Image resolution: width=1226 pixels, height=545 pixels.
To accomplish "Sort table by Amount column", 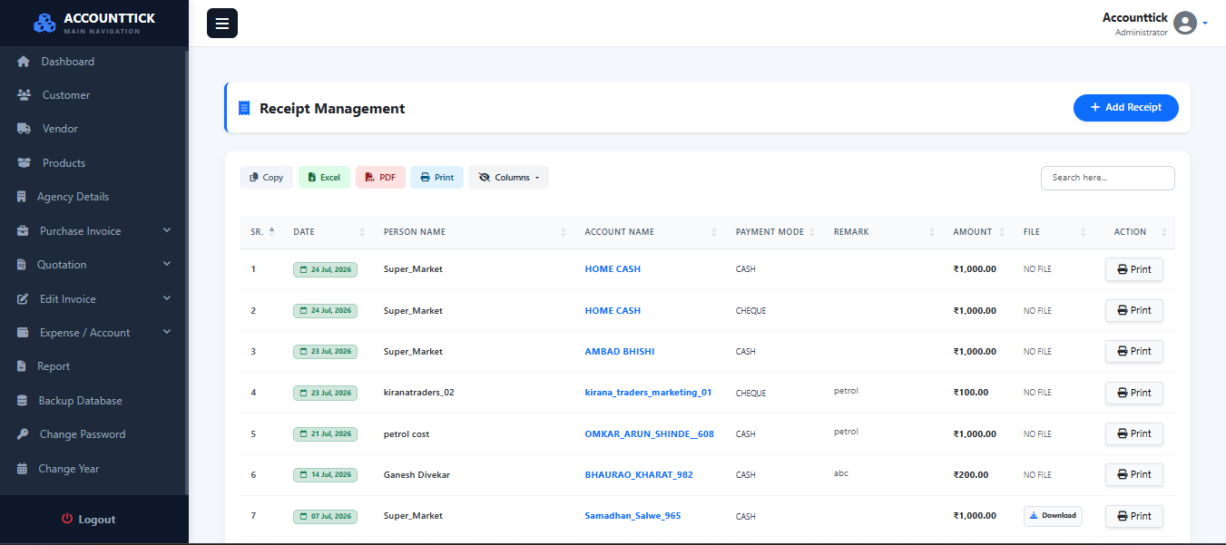I will point(977,232).
